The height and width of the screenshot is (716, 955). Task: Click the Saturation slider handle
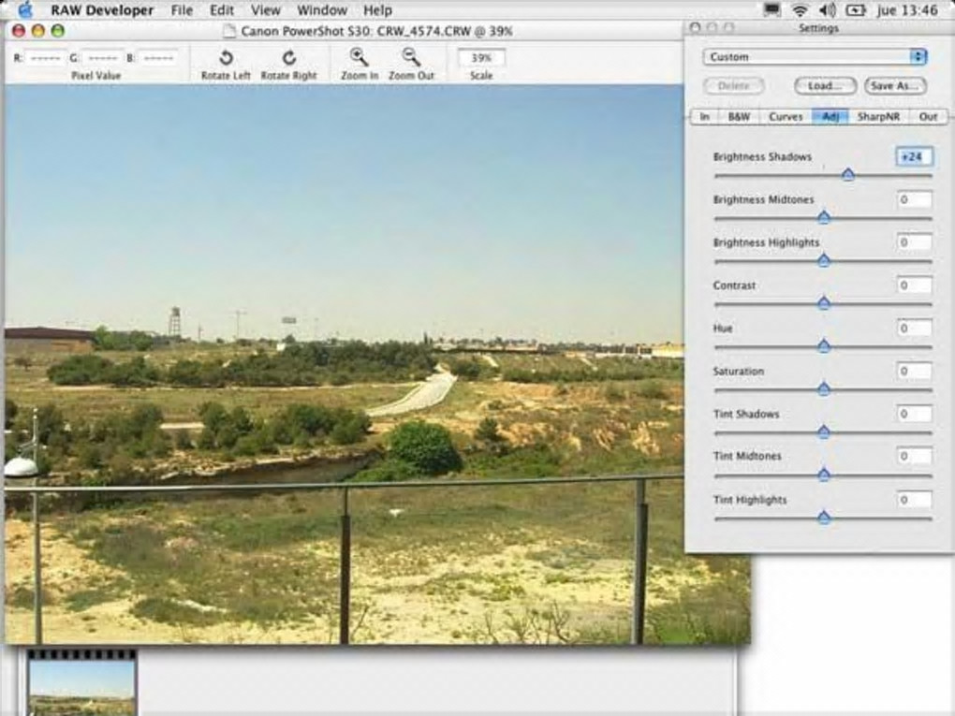coord(823,388)
